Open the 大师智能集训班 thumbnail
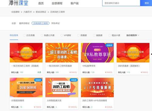 point(62,88)
